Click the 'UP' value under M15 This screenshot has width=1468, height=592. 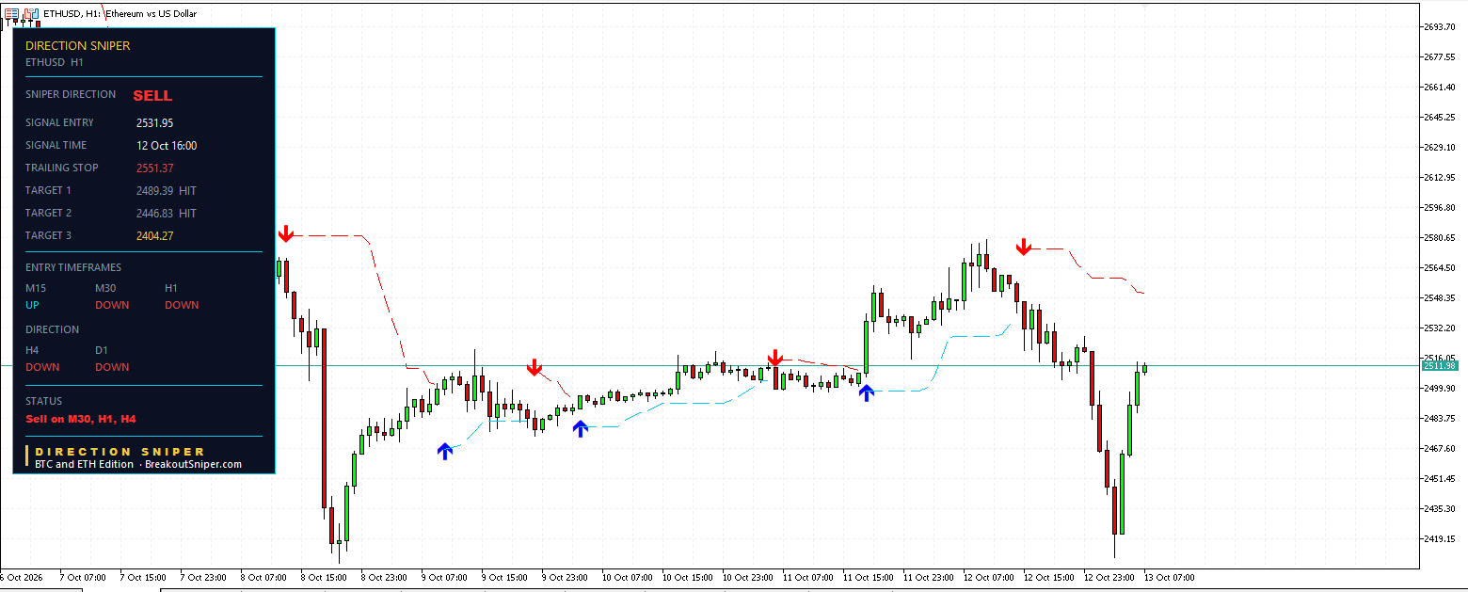33,305
